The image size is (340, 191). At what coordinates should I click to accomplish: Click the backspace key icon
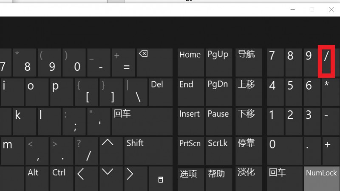pyautogui.click(x=155, y=62)
